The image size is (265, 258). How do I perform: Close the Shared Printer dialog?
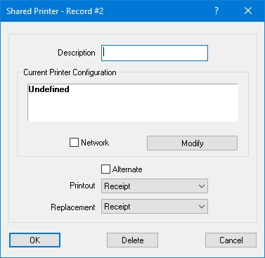[248, 11]
